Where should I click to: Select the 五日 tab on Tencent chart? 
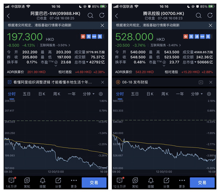135,94
